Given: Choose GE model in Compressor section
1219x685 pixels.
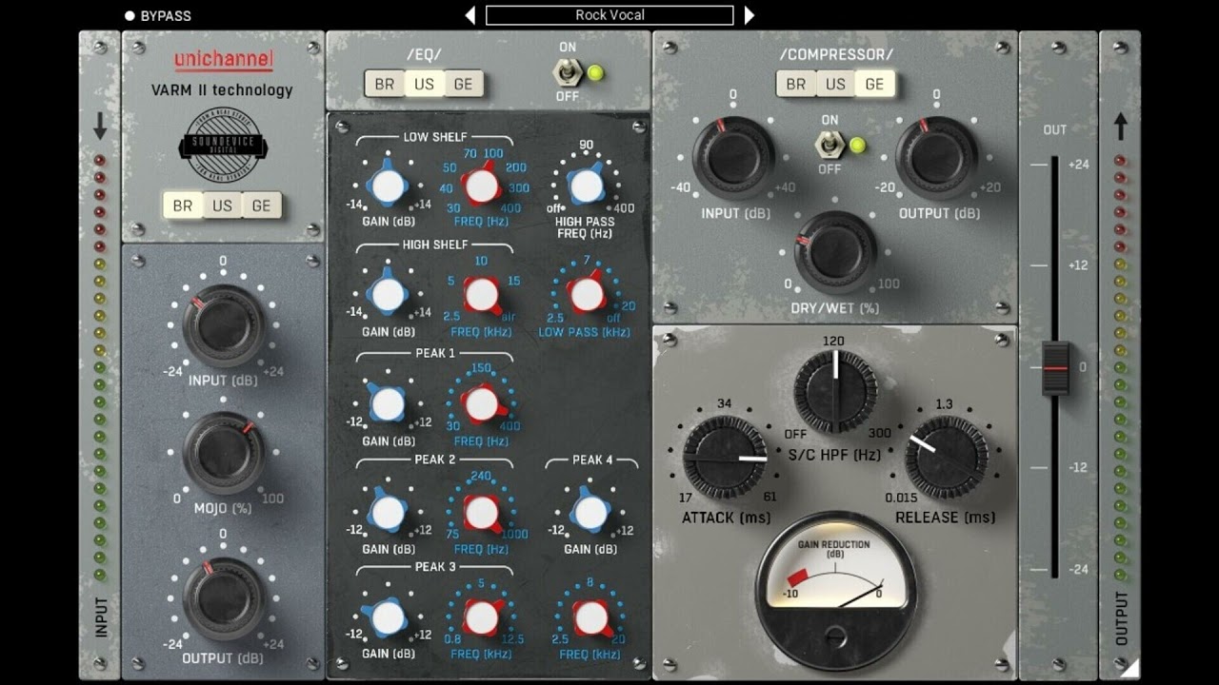Looking at the screenshot, I should [x=874, y=84].
